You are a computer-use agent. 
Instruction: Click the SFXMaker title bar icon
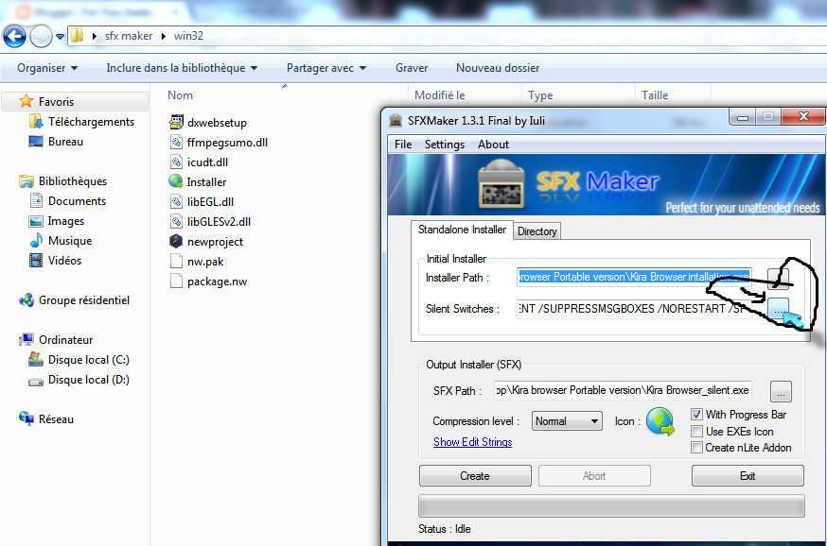pos(396,121)
